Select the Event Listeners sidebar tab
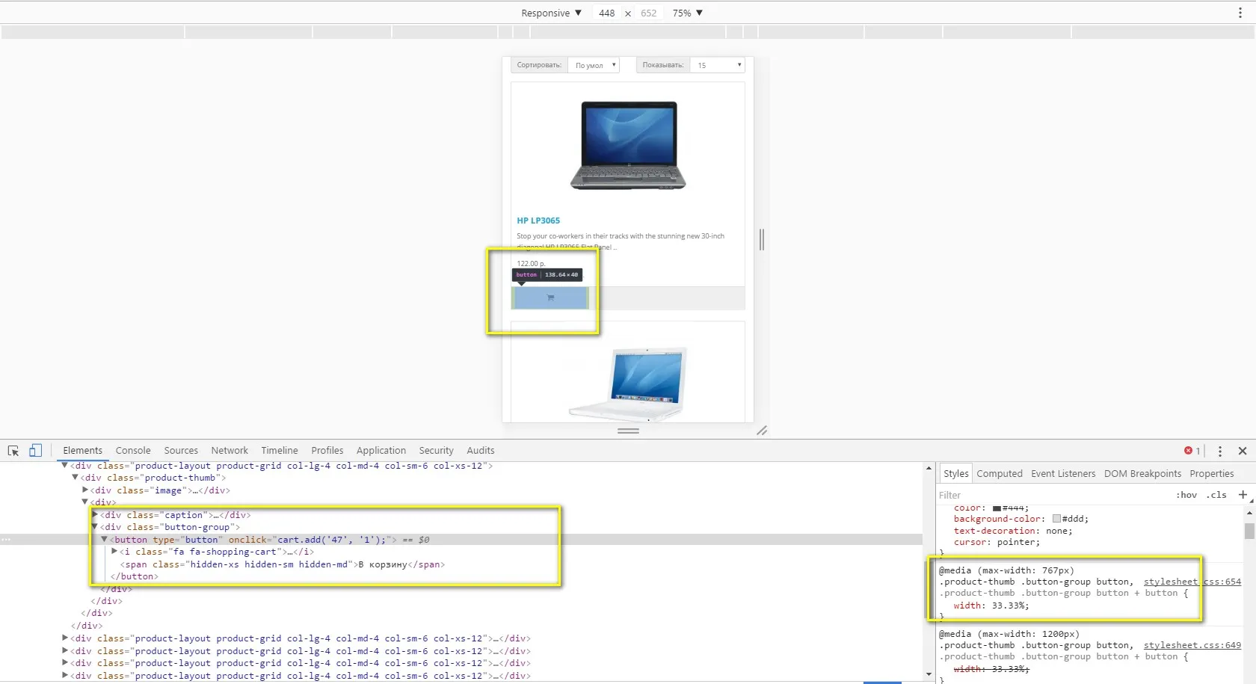The image size is (1256, 684). coord(1063,474)
